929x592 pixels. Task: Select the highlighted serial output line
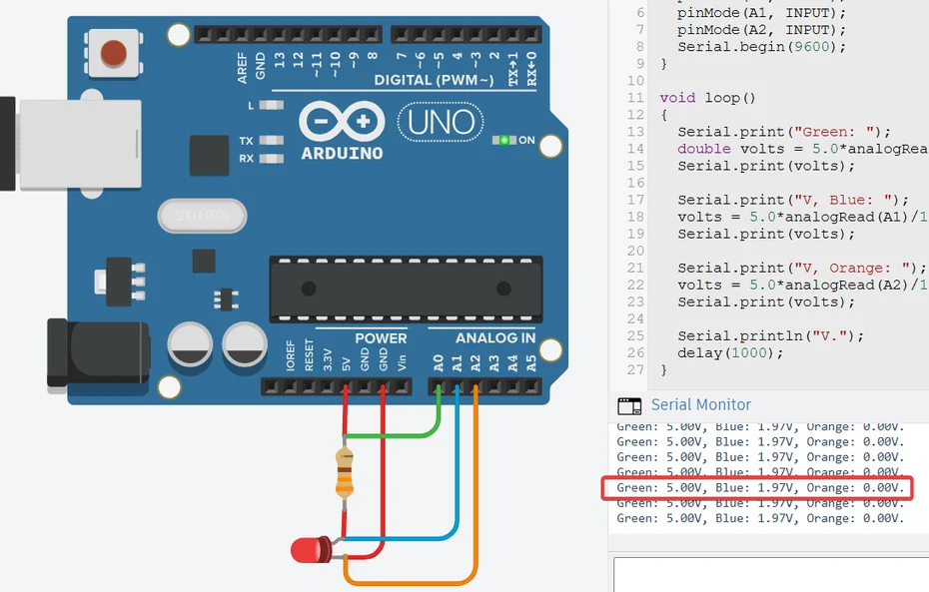[759, 488]
